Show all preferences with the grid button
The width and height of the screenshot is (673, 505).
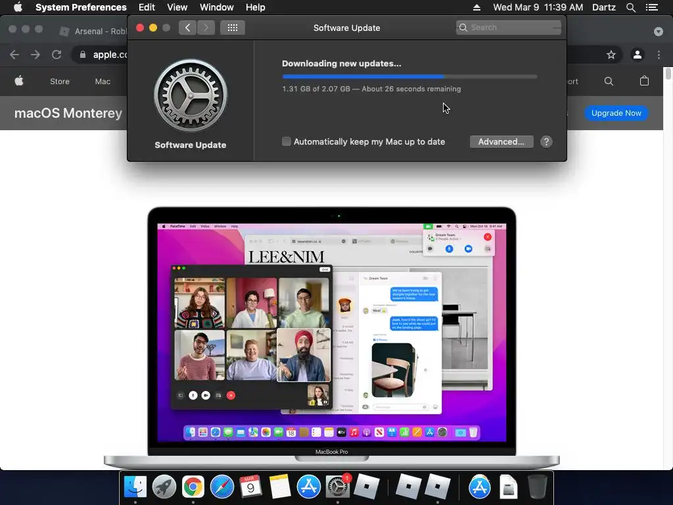pos(232,28)
